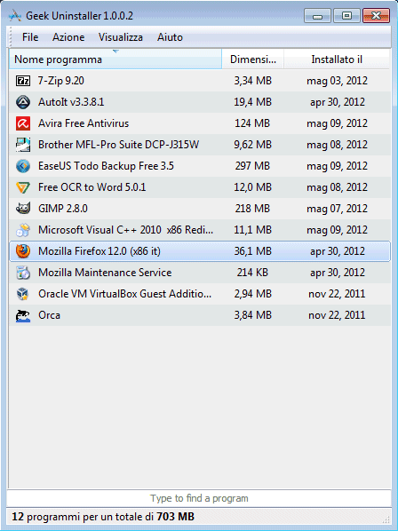398x531 pixels.
Task: Click the Brother MFL-Pro Suite printer icon
Action: click(x=23, y=145)
